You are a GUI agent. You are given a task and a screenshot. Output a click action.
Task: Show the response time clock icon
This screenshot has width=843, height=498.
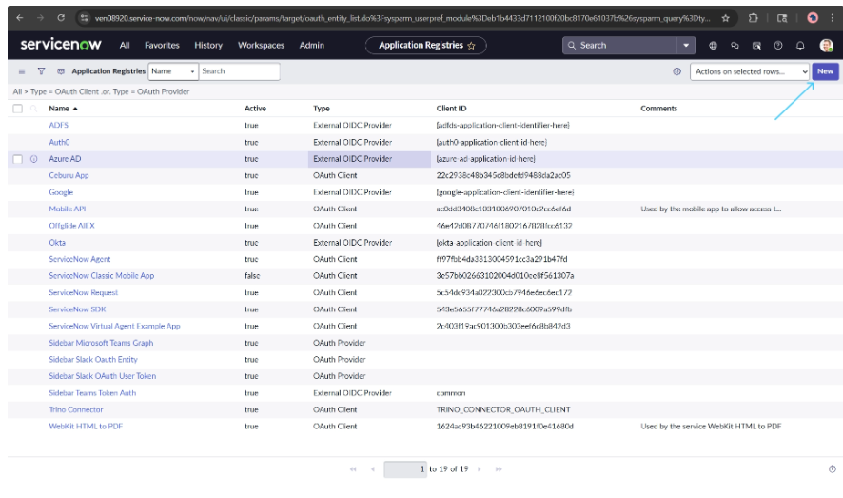(833, 469)
